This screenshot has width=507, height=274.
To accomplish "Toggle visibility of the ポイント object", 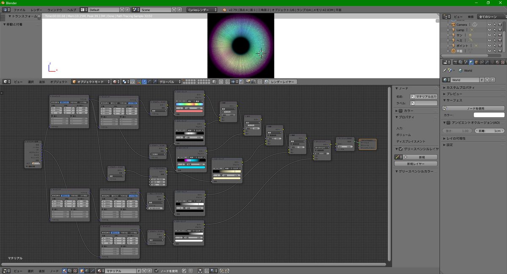I will point(490,46).
